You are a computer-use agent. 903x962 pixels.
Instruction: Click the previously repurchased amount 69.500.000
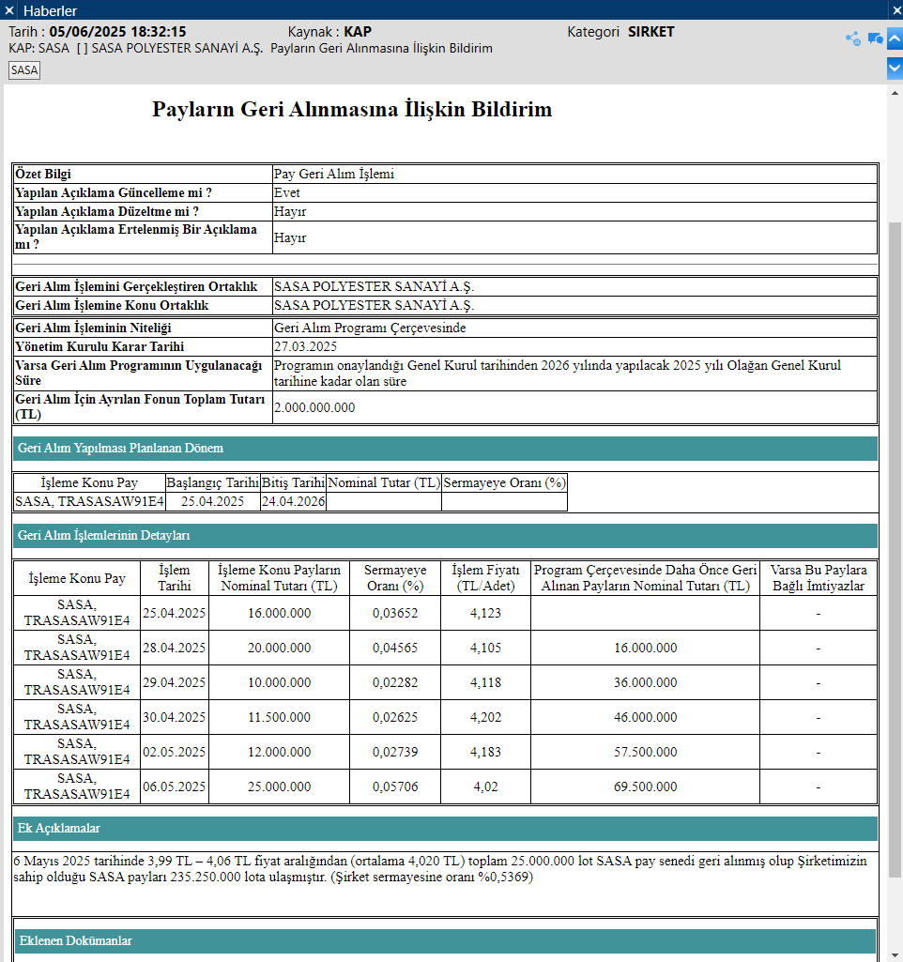646,786
